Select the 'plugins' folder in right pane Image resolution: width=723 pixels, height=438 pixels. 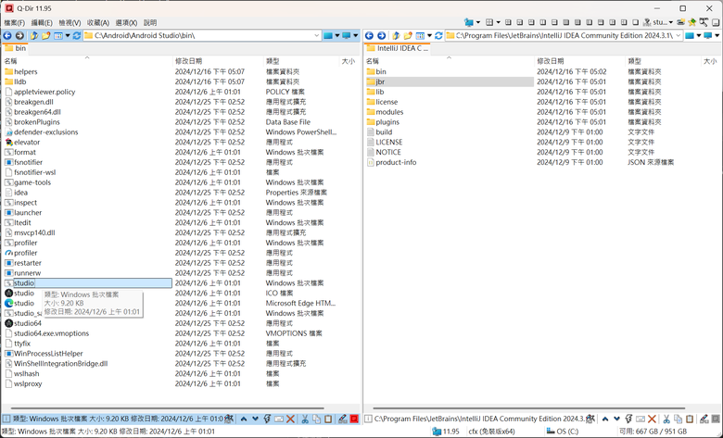(x=387, y=122)
